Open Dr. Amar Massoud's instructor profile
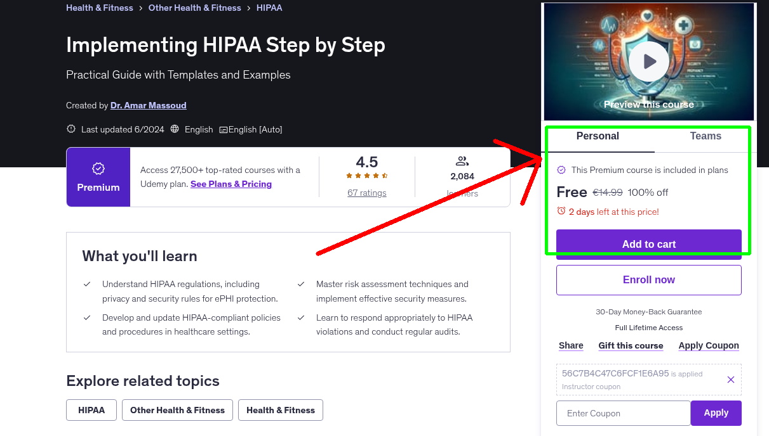This screenshot has height=436, width=769. pyautogui.click(x=148, y=105)
